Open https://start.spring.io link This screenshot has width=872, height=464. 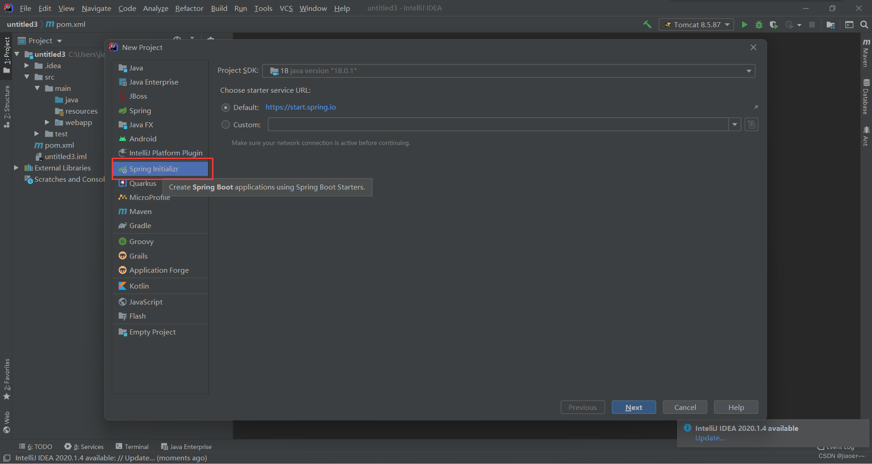(301, 107)
